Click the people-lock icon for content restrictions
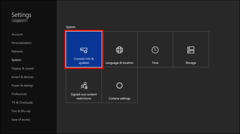Image resolution: width=240 pixels, height=134 pixels. (x=84, y=86)
